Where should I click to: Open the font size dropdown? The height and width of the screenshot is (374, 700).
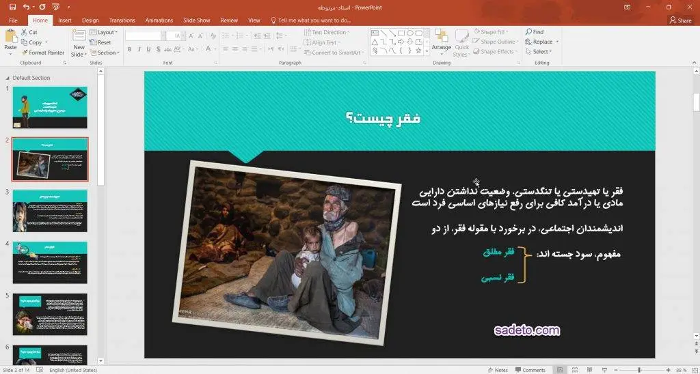click(x=183, y=35)
